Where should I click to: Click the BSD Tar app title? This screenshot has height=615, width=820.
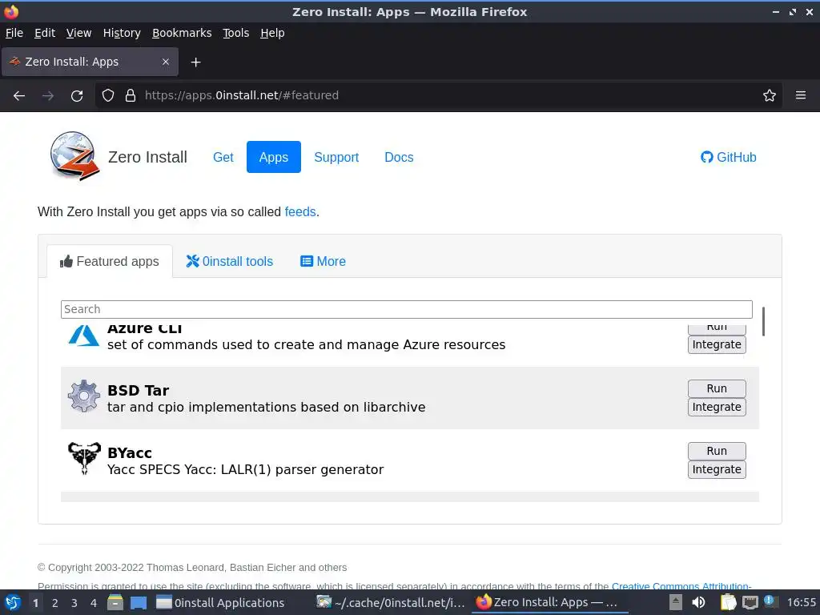[x=138, y=391]
